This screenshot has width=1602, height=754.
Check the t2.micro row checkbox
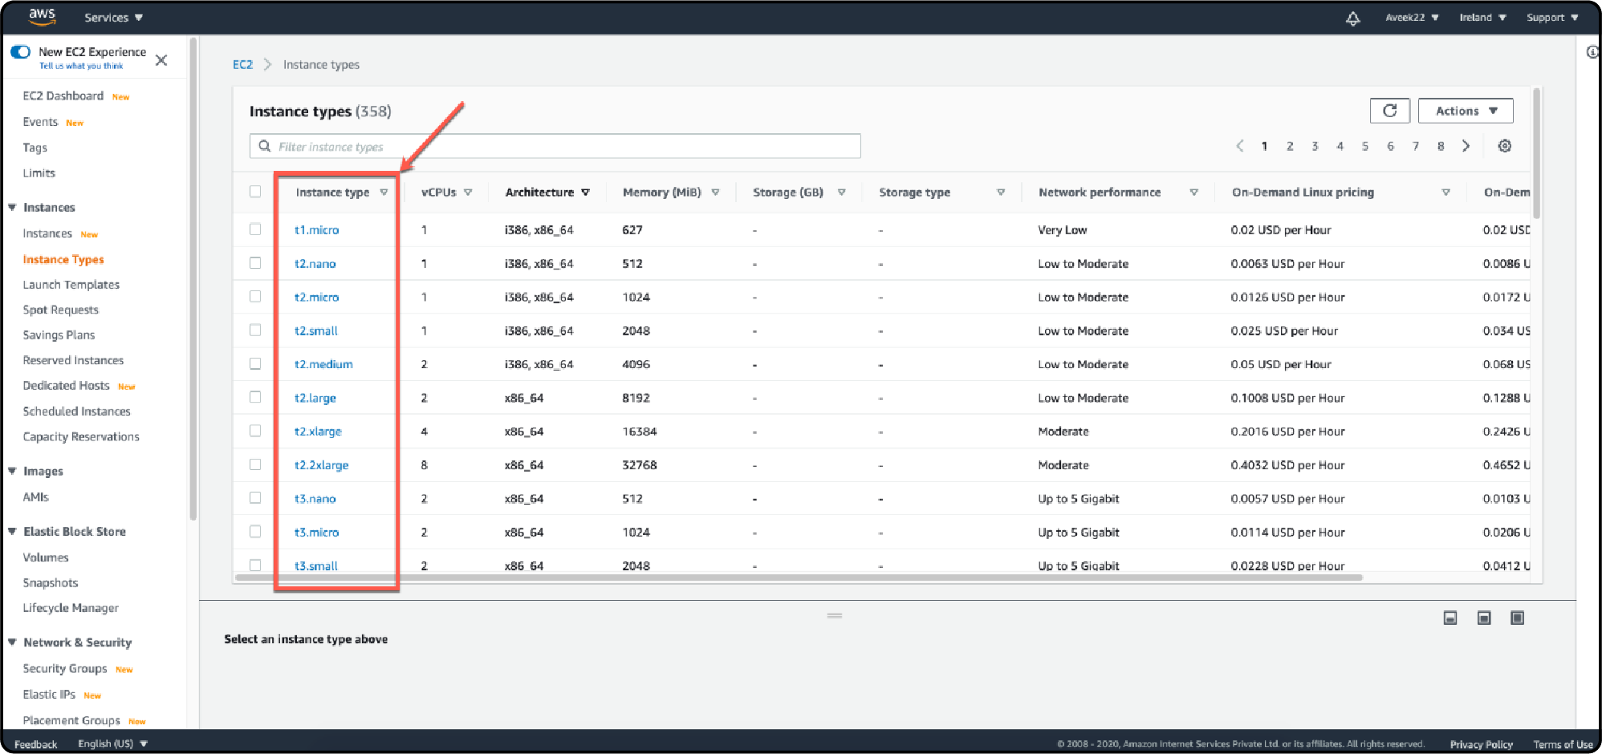255,297
